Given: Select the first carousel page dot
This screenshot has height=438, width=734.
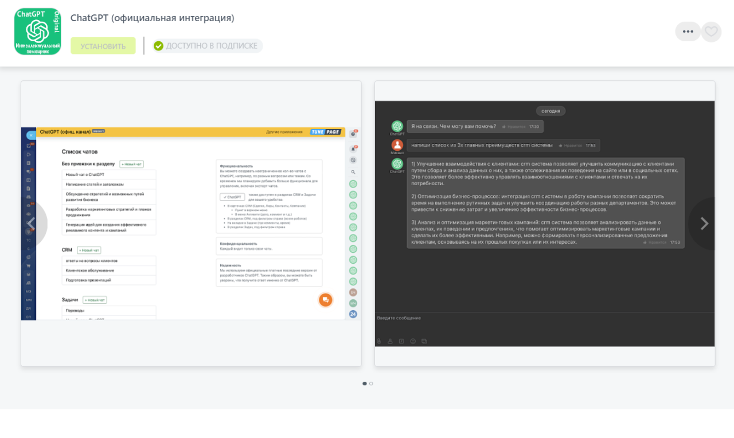Looking at the screenshot, I should (365, 384).
